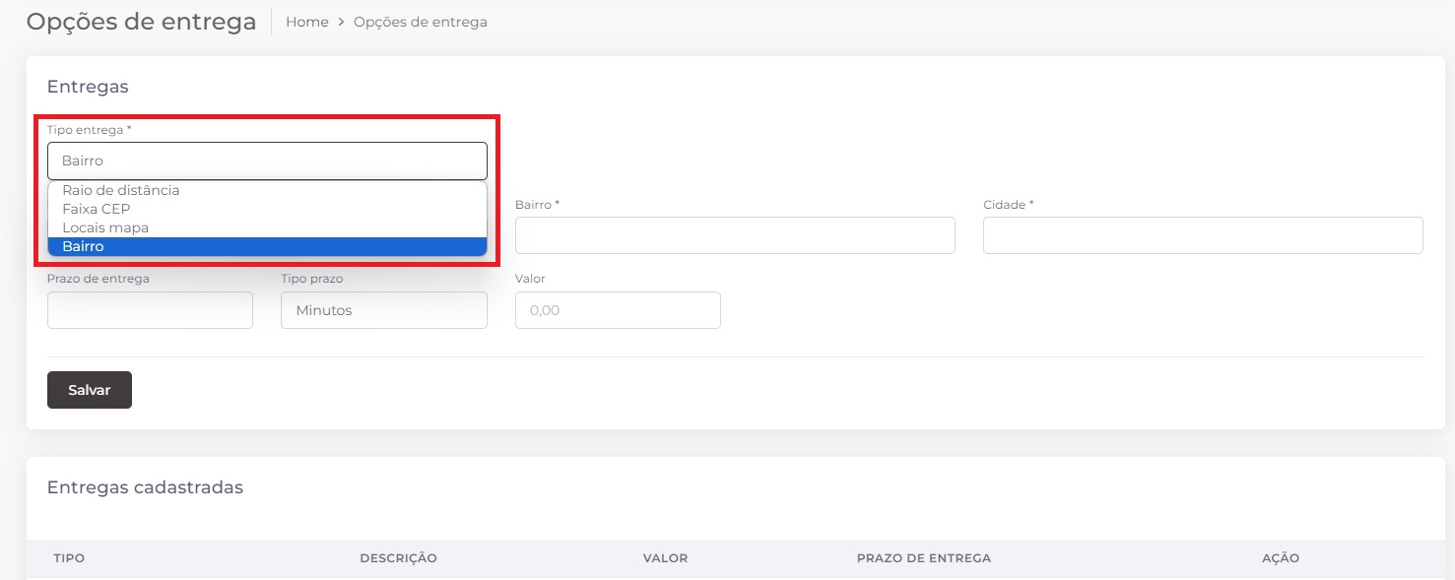Click the Valor amount field
Screen dimensions: 1455x580
618,310
